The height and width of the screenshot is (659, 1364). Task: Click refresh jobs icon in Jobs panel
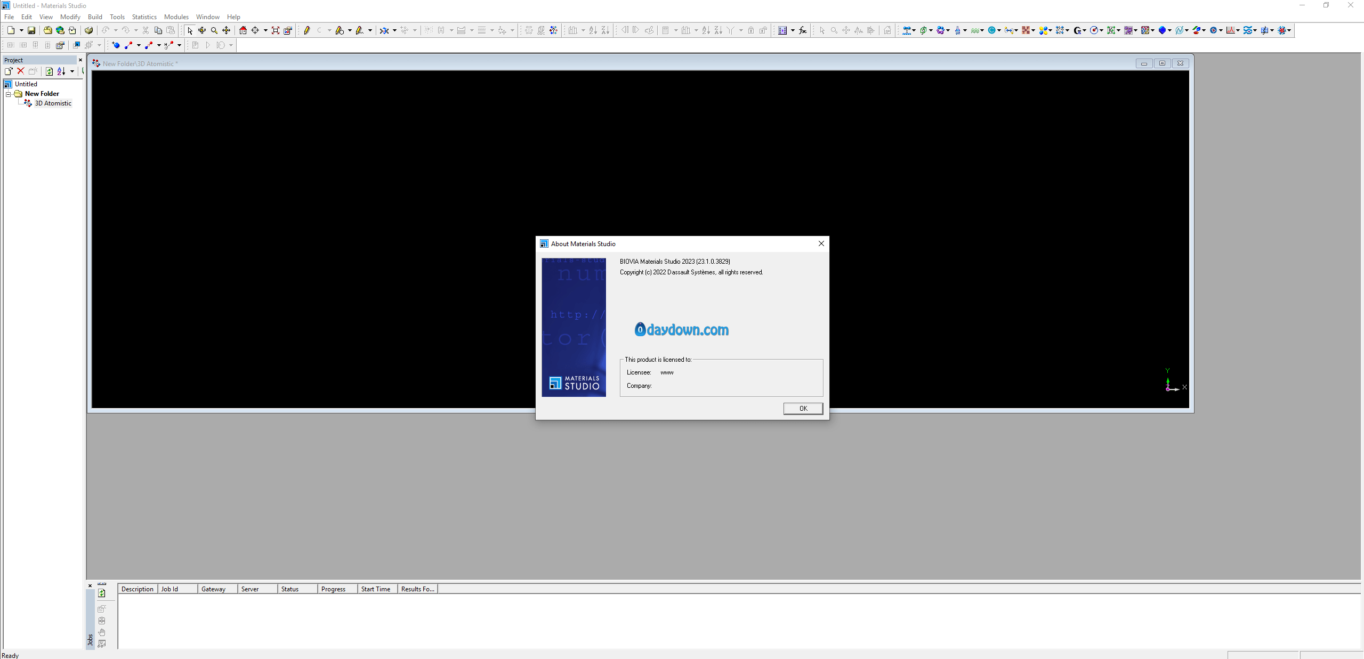point(102,593)
